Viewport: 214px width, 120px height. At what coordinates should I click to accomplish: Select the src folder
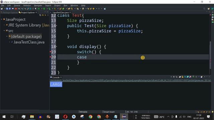(x=11, y=31)
